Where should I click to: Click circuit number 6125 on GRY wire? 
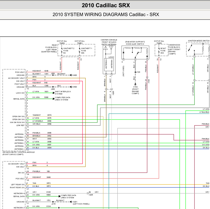coord(49,192)
